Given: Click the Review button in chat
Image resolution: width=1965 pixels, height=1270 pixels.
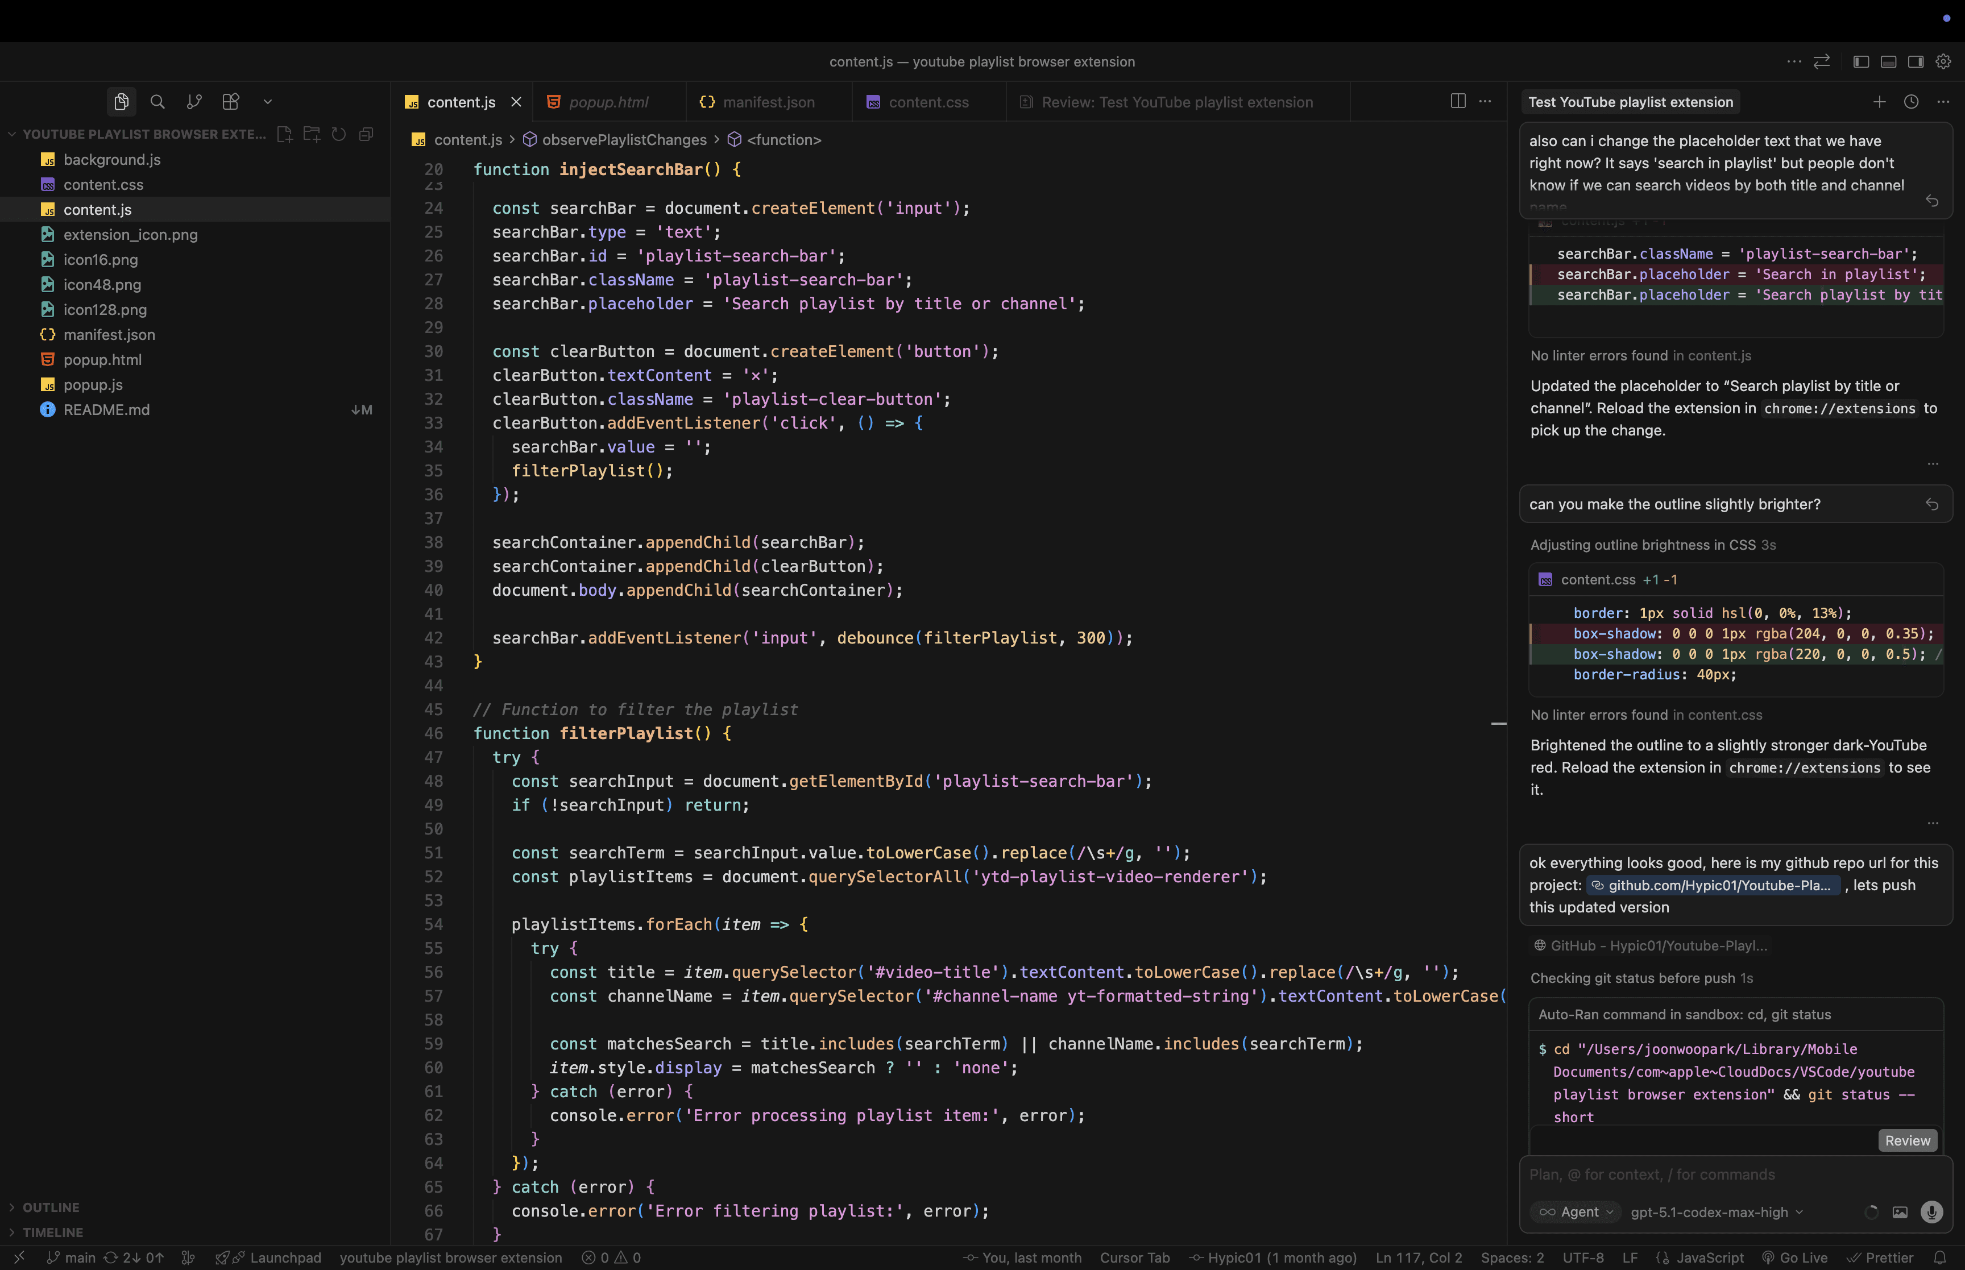Looking at the screenshot, I should point(1906,1140).
